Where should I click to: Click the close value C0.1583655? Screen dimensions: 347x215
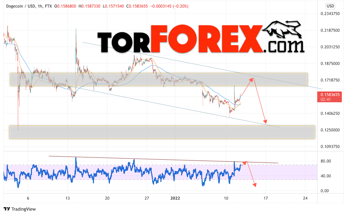(137, 6)
